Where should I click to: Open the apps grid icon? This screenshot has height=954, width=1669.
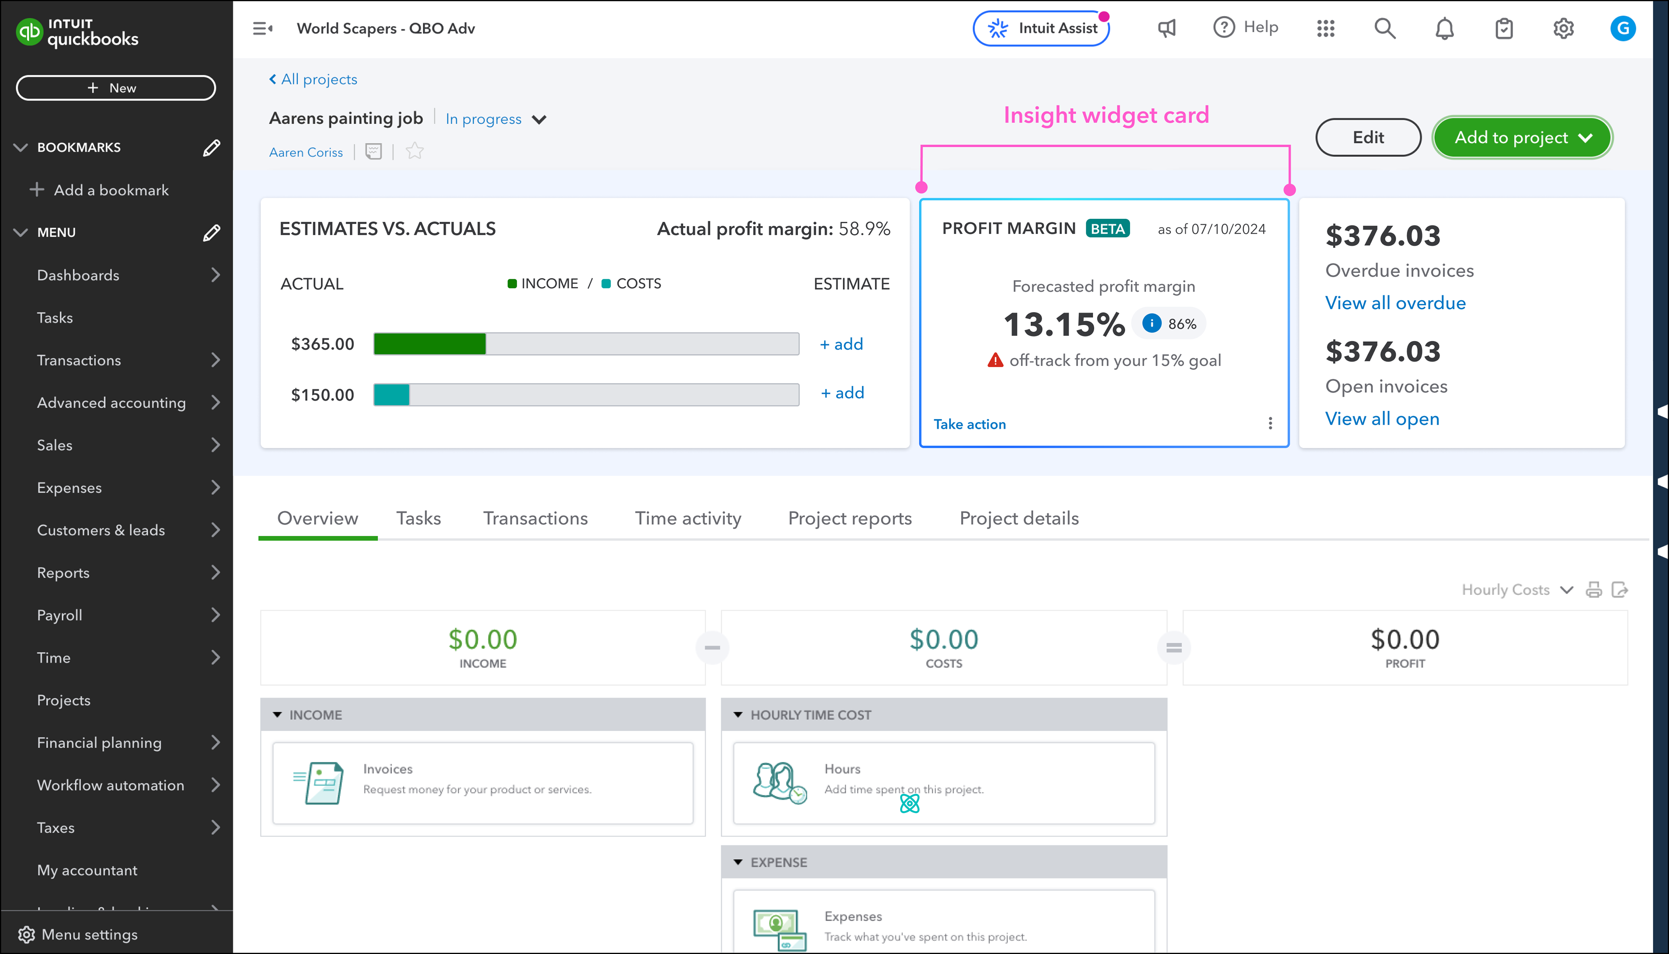(1325, 28)
